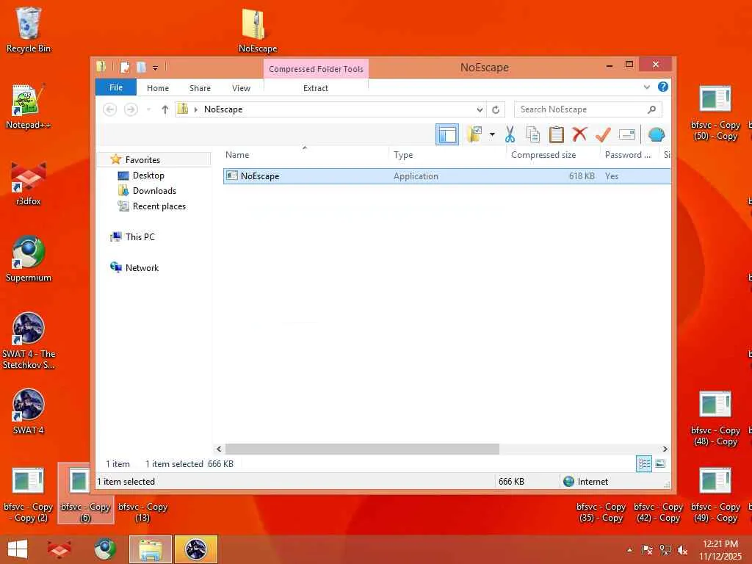Click the Internet zone status icon
This screenshot has height=564, width=752.
click(569, 482)
